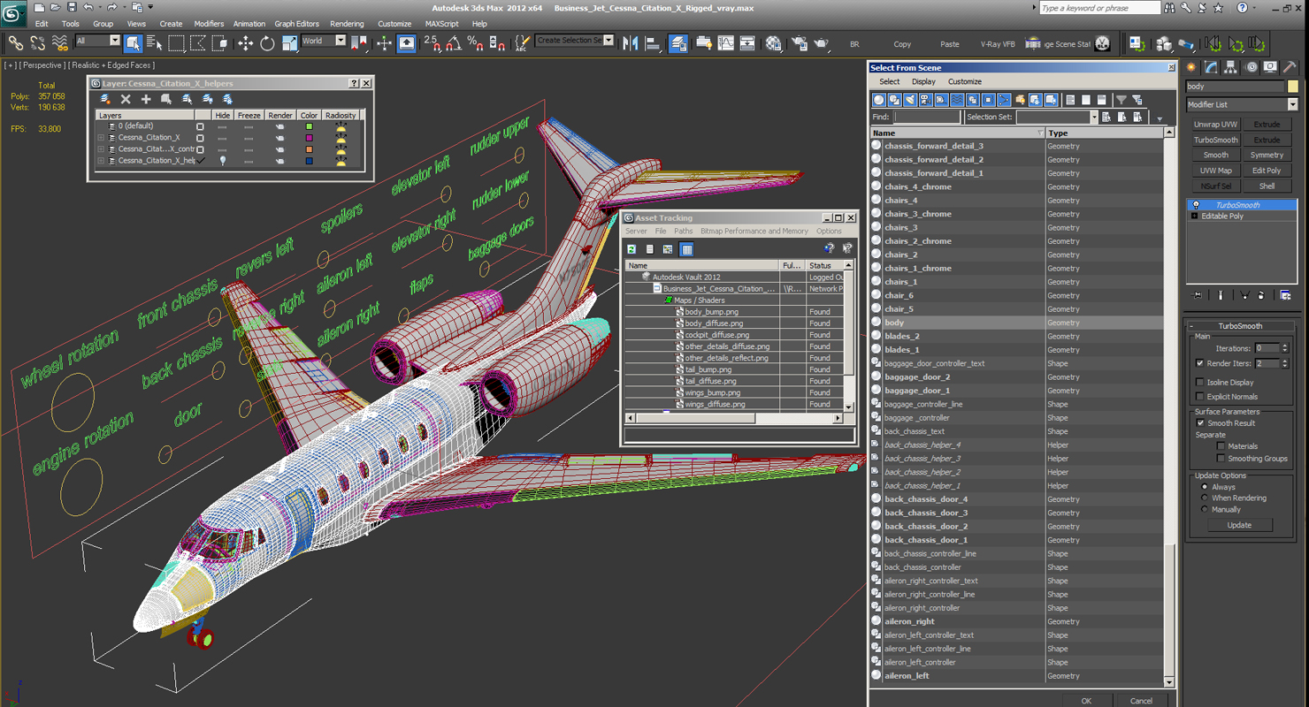Uncheck the Render Iters checkbox
This screenshot has width=1309, height=707.
1200,363
